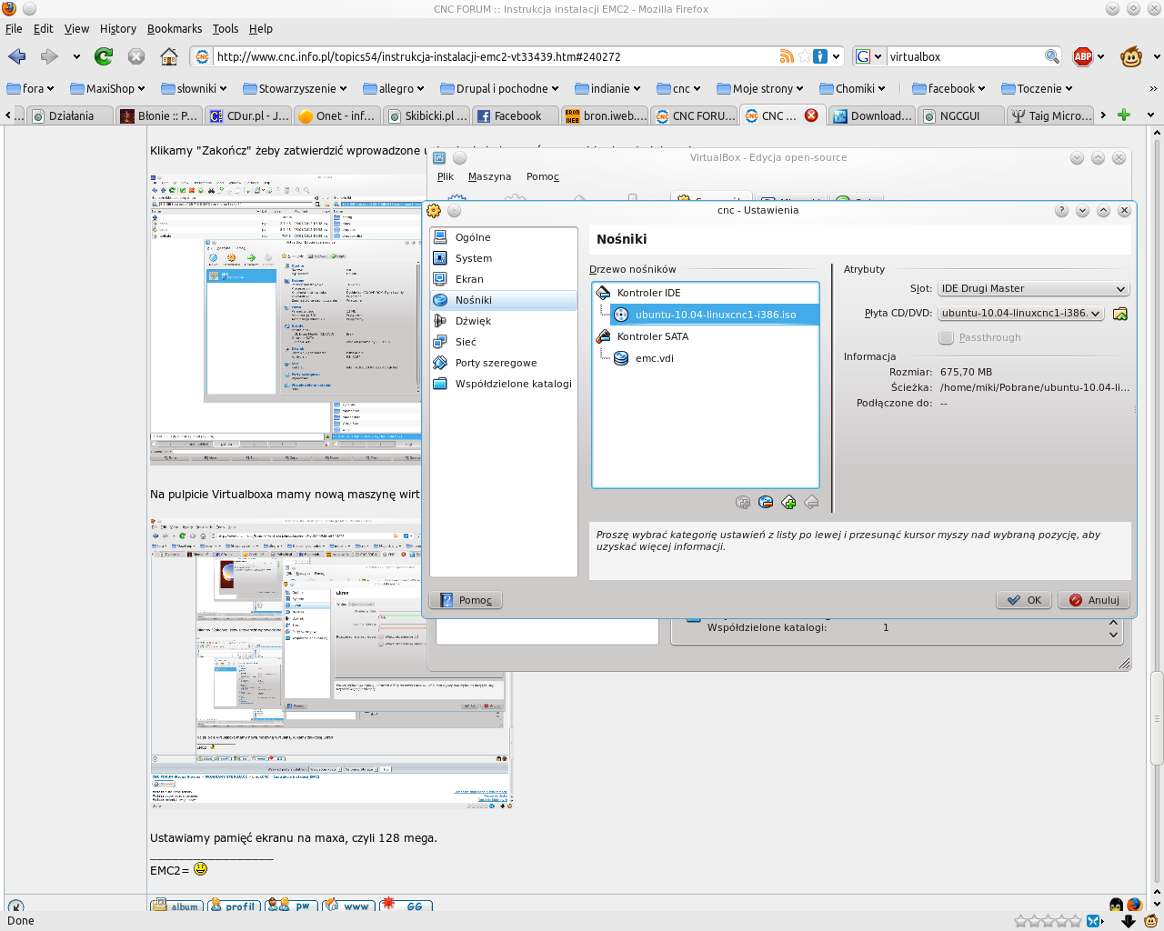Click the OK button in settings dialog
The image size is (1164, 931).
click(x=1024, y=600)
